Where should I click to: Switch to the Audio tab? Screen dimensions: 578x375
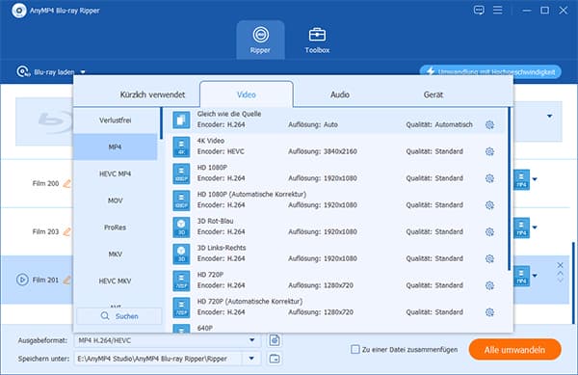click(x=340, y=94)
